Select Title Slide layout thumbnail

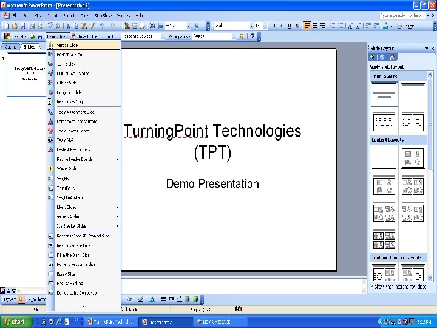[x=384, y=94]
